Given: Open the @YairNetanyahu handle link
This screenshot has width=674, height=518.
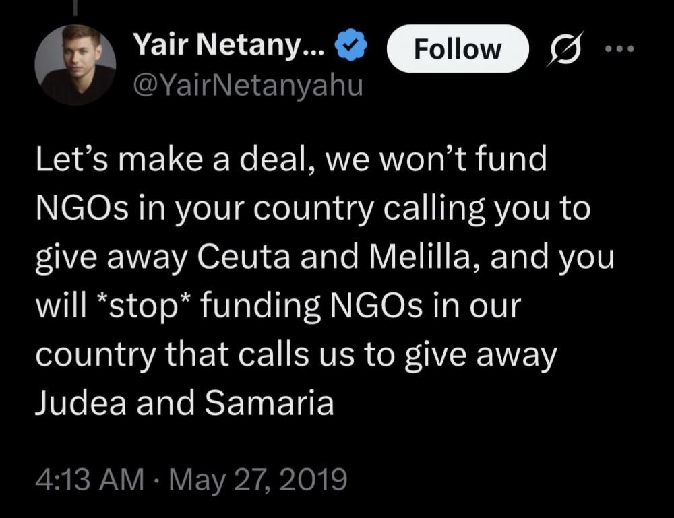Looking at the screenshot, I should click(249, 86).
